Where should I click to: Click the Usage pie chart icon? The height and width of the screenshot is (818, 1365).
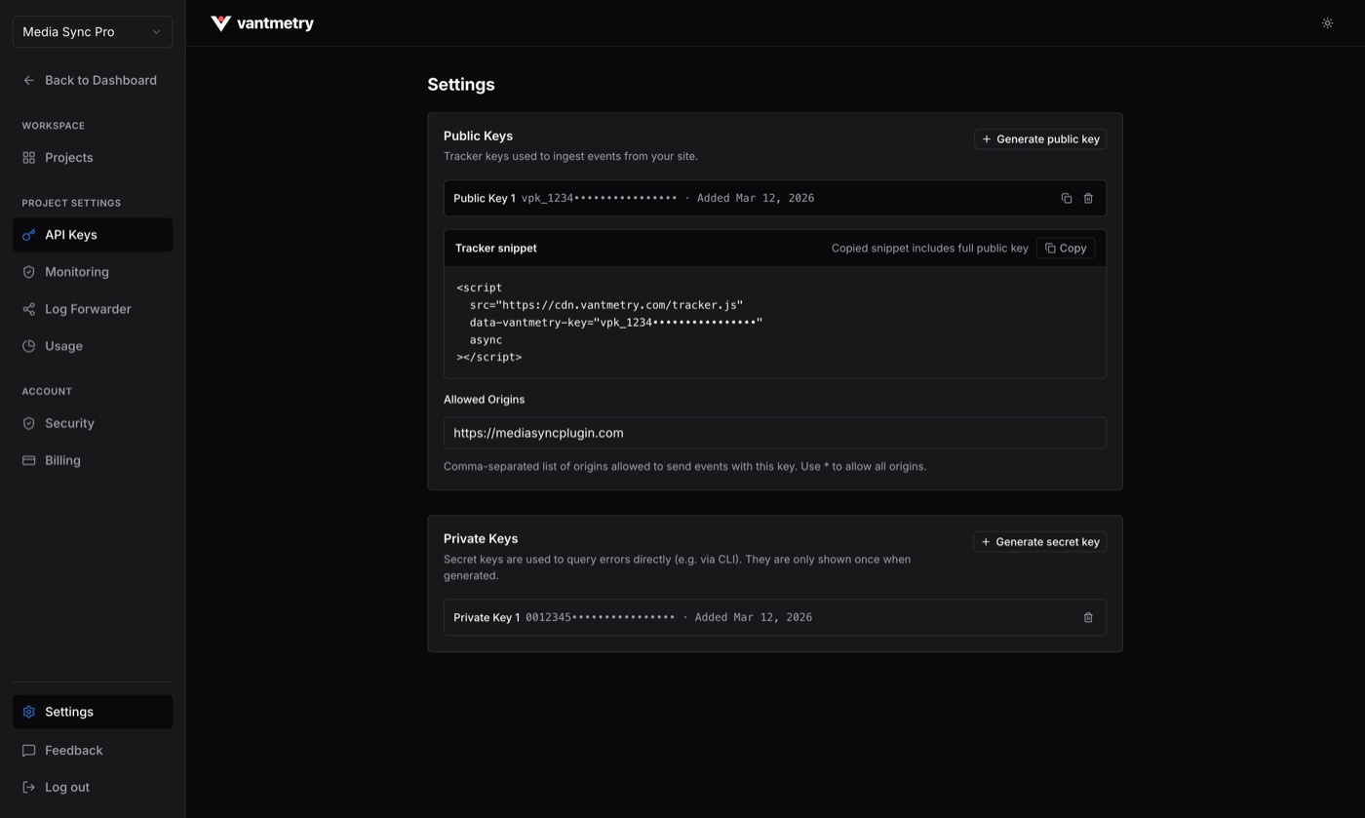pos(29,346)
